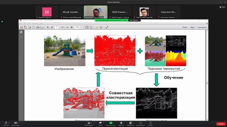Select Святослав Королёв video tile

tap(144, 12)
